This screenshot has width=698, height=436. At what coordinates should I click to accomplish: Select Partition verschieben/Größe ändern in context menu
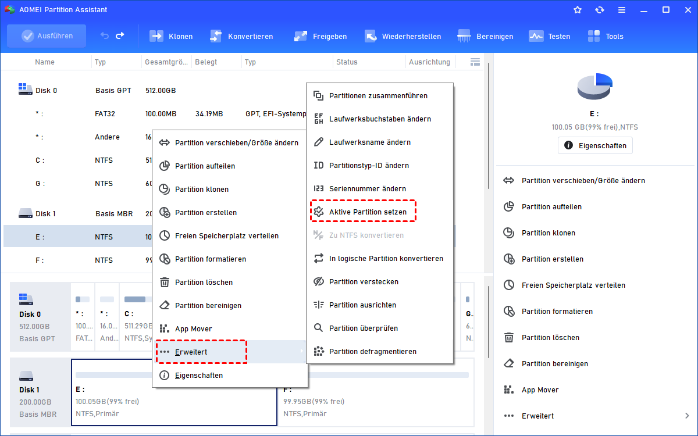point(230,143)
